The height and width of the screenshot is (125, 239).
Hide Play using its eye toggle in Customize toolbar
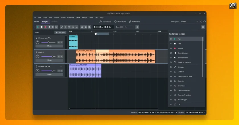[x=171, y=39]
